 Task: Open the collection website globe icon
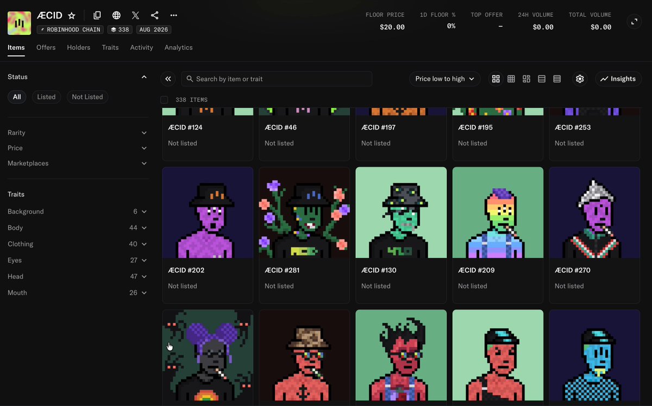point(116,15)
